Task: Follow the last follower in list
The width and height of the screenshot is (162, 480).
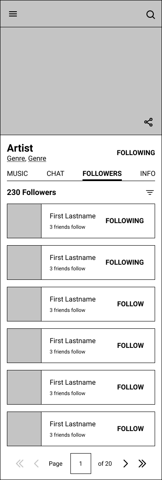Action: coord(130,429)
